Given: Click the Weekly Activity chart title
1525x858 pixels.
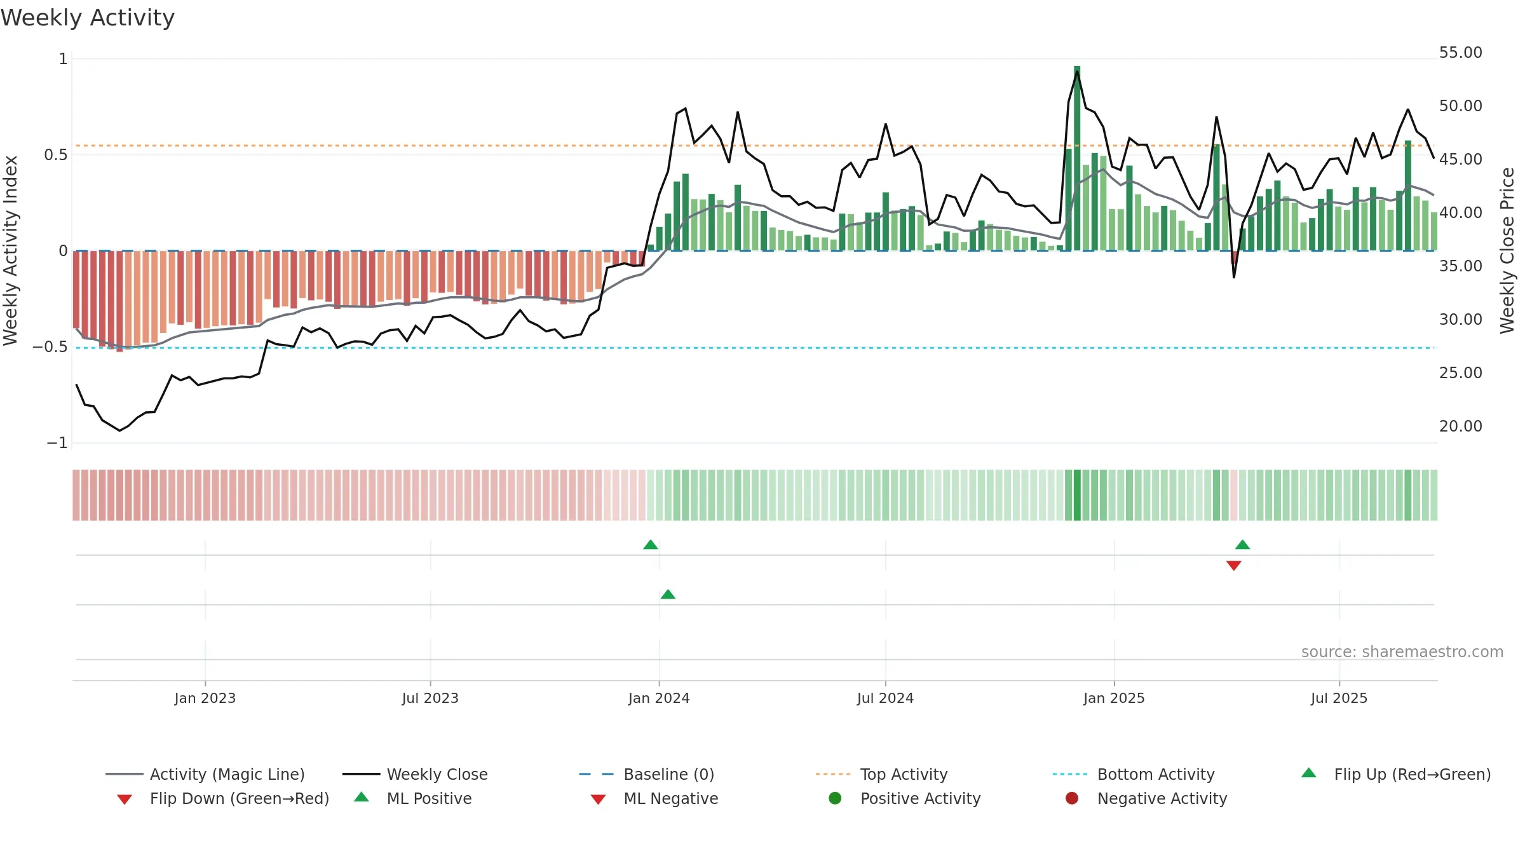Looking at the screenshot, I should coord(88,18).
